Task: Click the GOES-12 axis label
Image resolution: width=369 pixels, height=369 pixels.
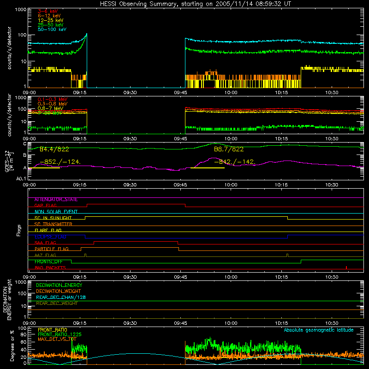Action: [x=9, y=161]
